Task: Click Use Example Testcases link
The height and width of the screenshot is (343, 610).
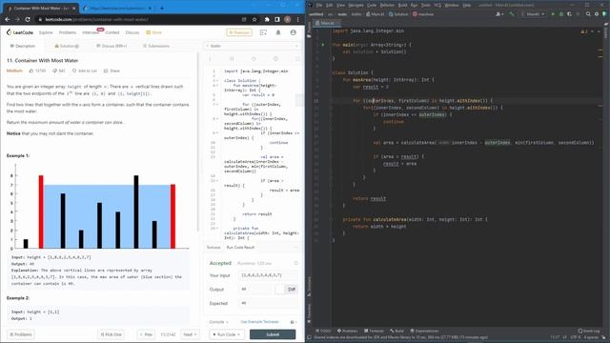Action: coord(259,322)
